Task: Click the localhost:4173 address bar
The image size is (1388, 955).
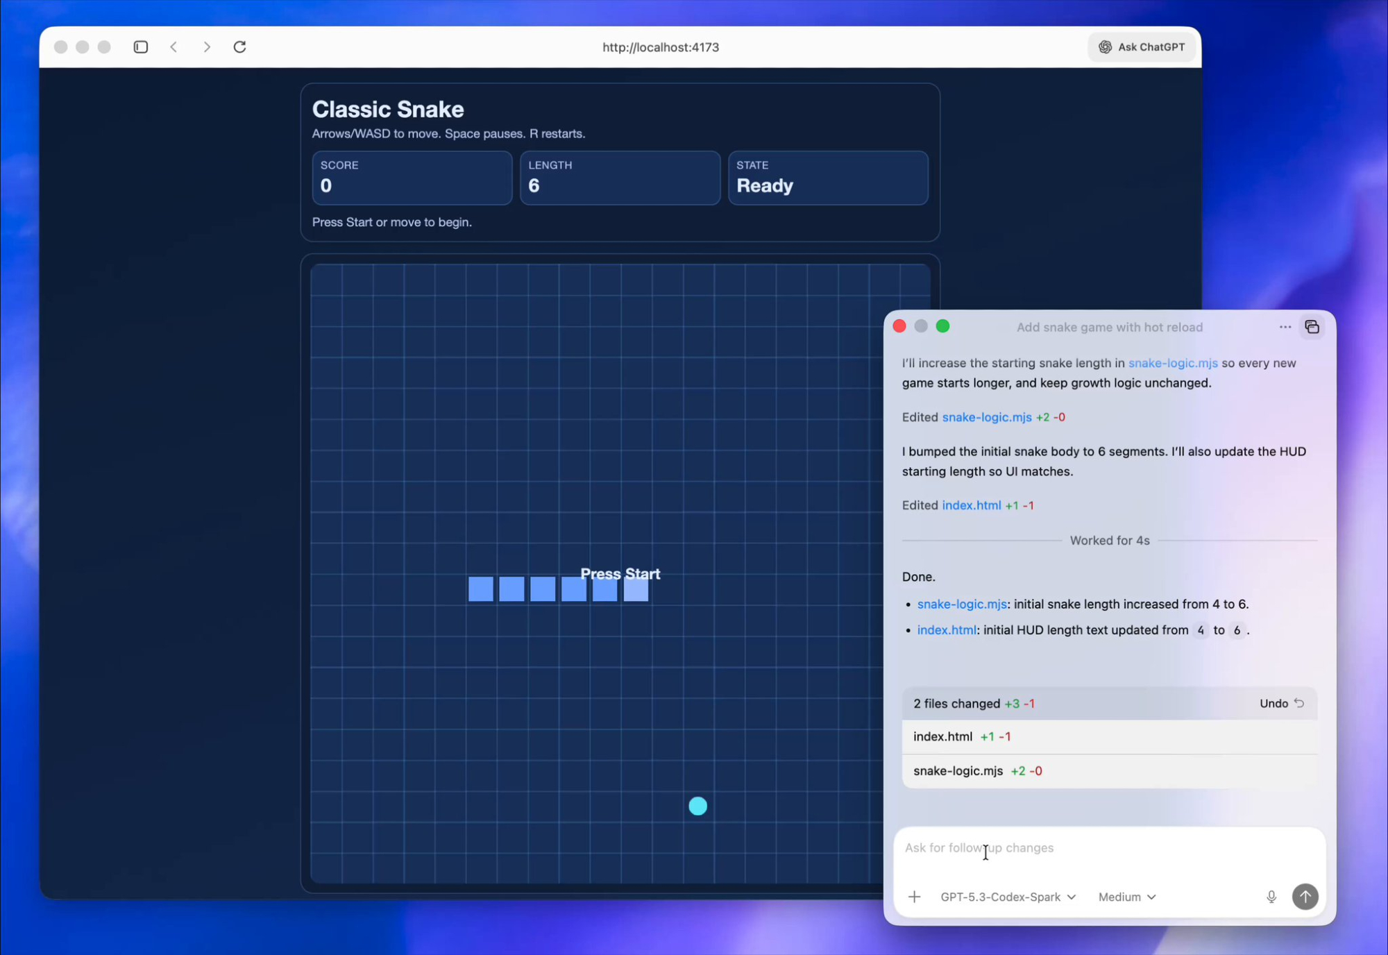Action: (660, 47)
